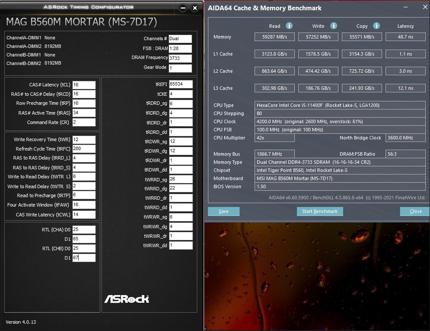
Task: Click the Motherboard value field
Action: (x=340, y=178)
